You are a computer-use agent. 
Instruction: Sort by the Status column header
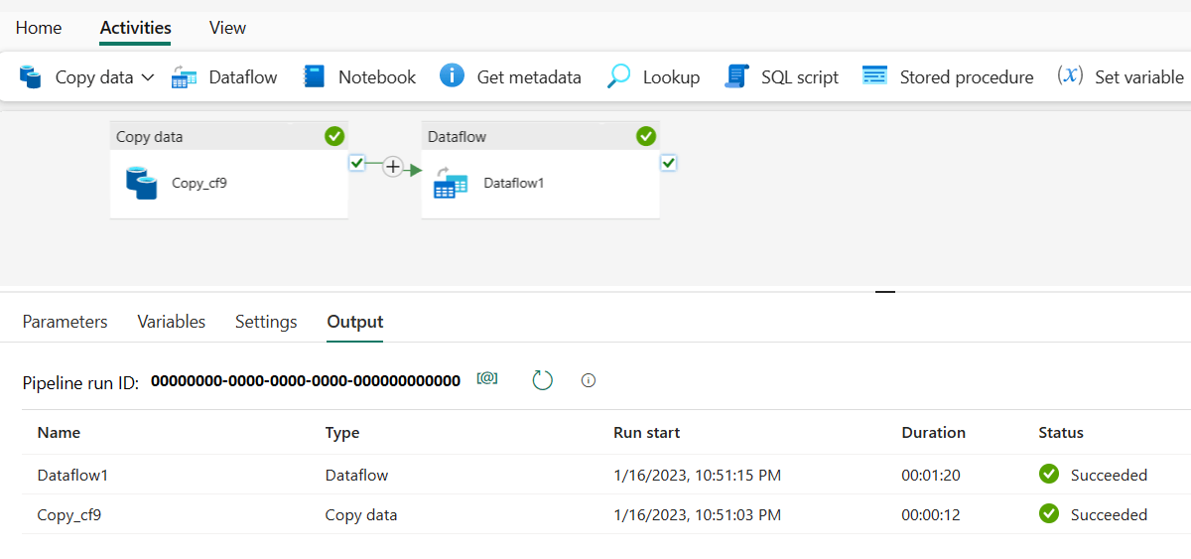pos(1061,433)
